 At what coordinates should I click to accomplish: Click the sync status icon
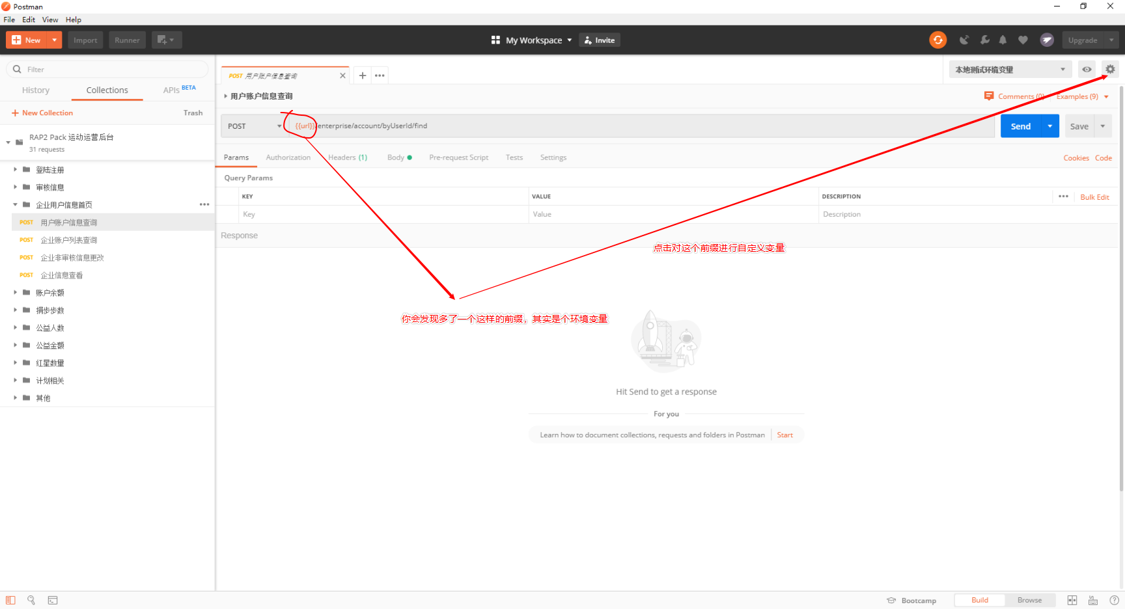(x=938, y=40)
